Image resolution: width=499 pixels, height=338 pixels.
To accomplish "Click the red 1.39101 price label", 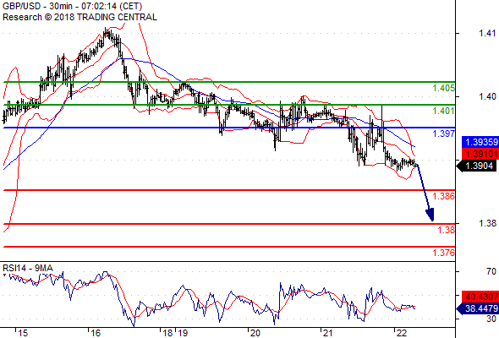I will tap(480, 154).
